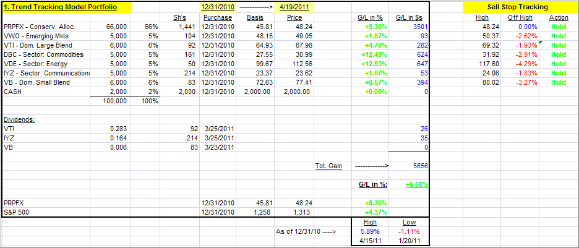
Task: Select the 'VWO - Emerging Mkts' cell
Action: 46,36
